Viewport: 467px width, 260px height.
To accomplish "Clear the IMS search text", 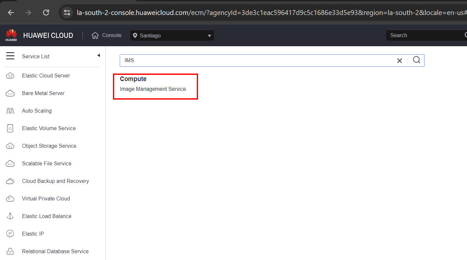I will coord(399,61).
